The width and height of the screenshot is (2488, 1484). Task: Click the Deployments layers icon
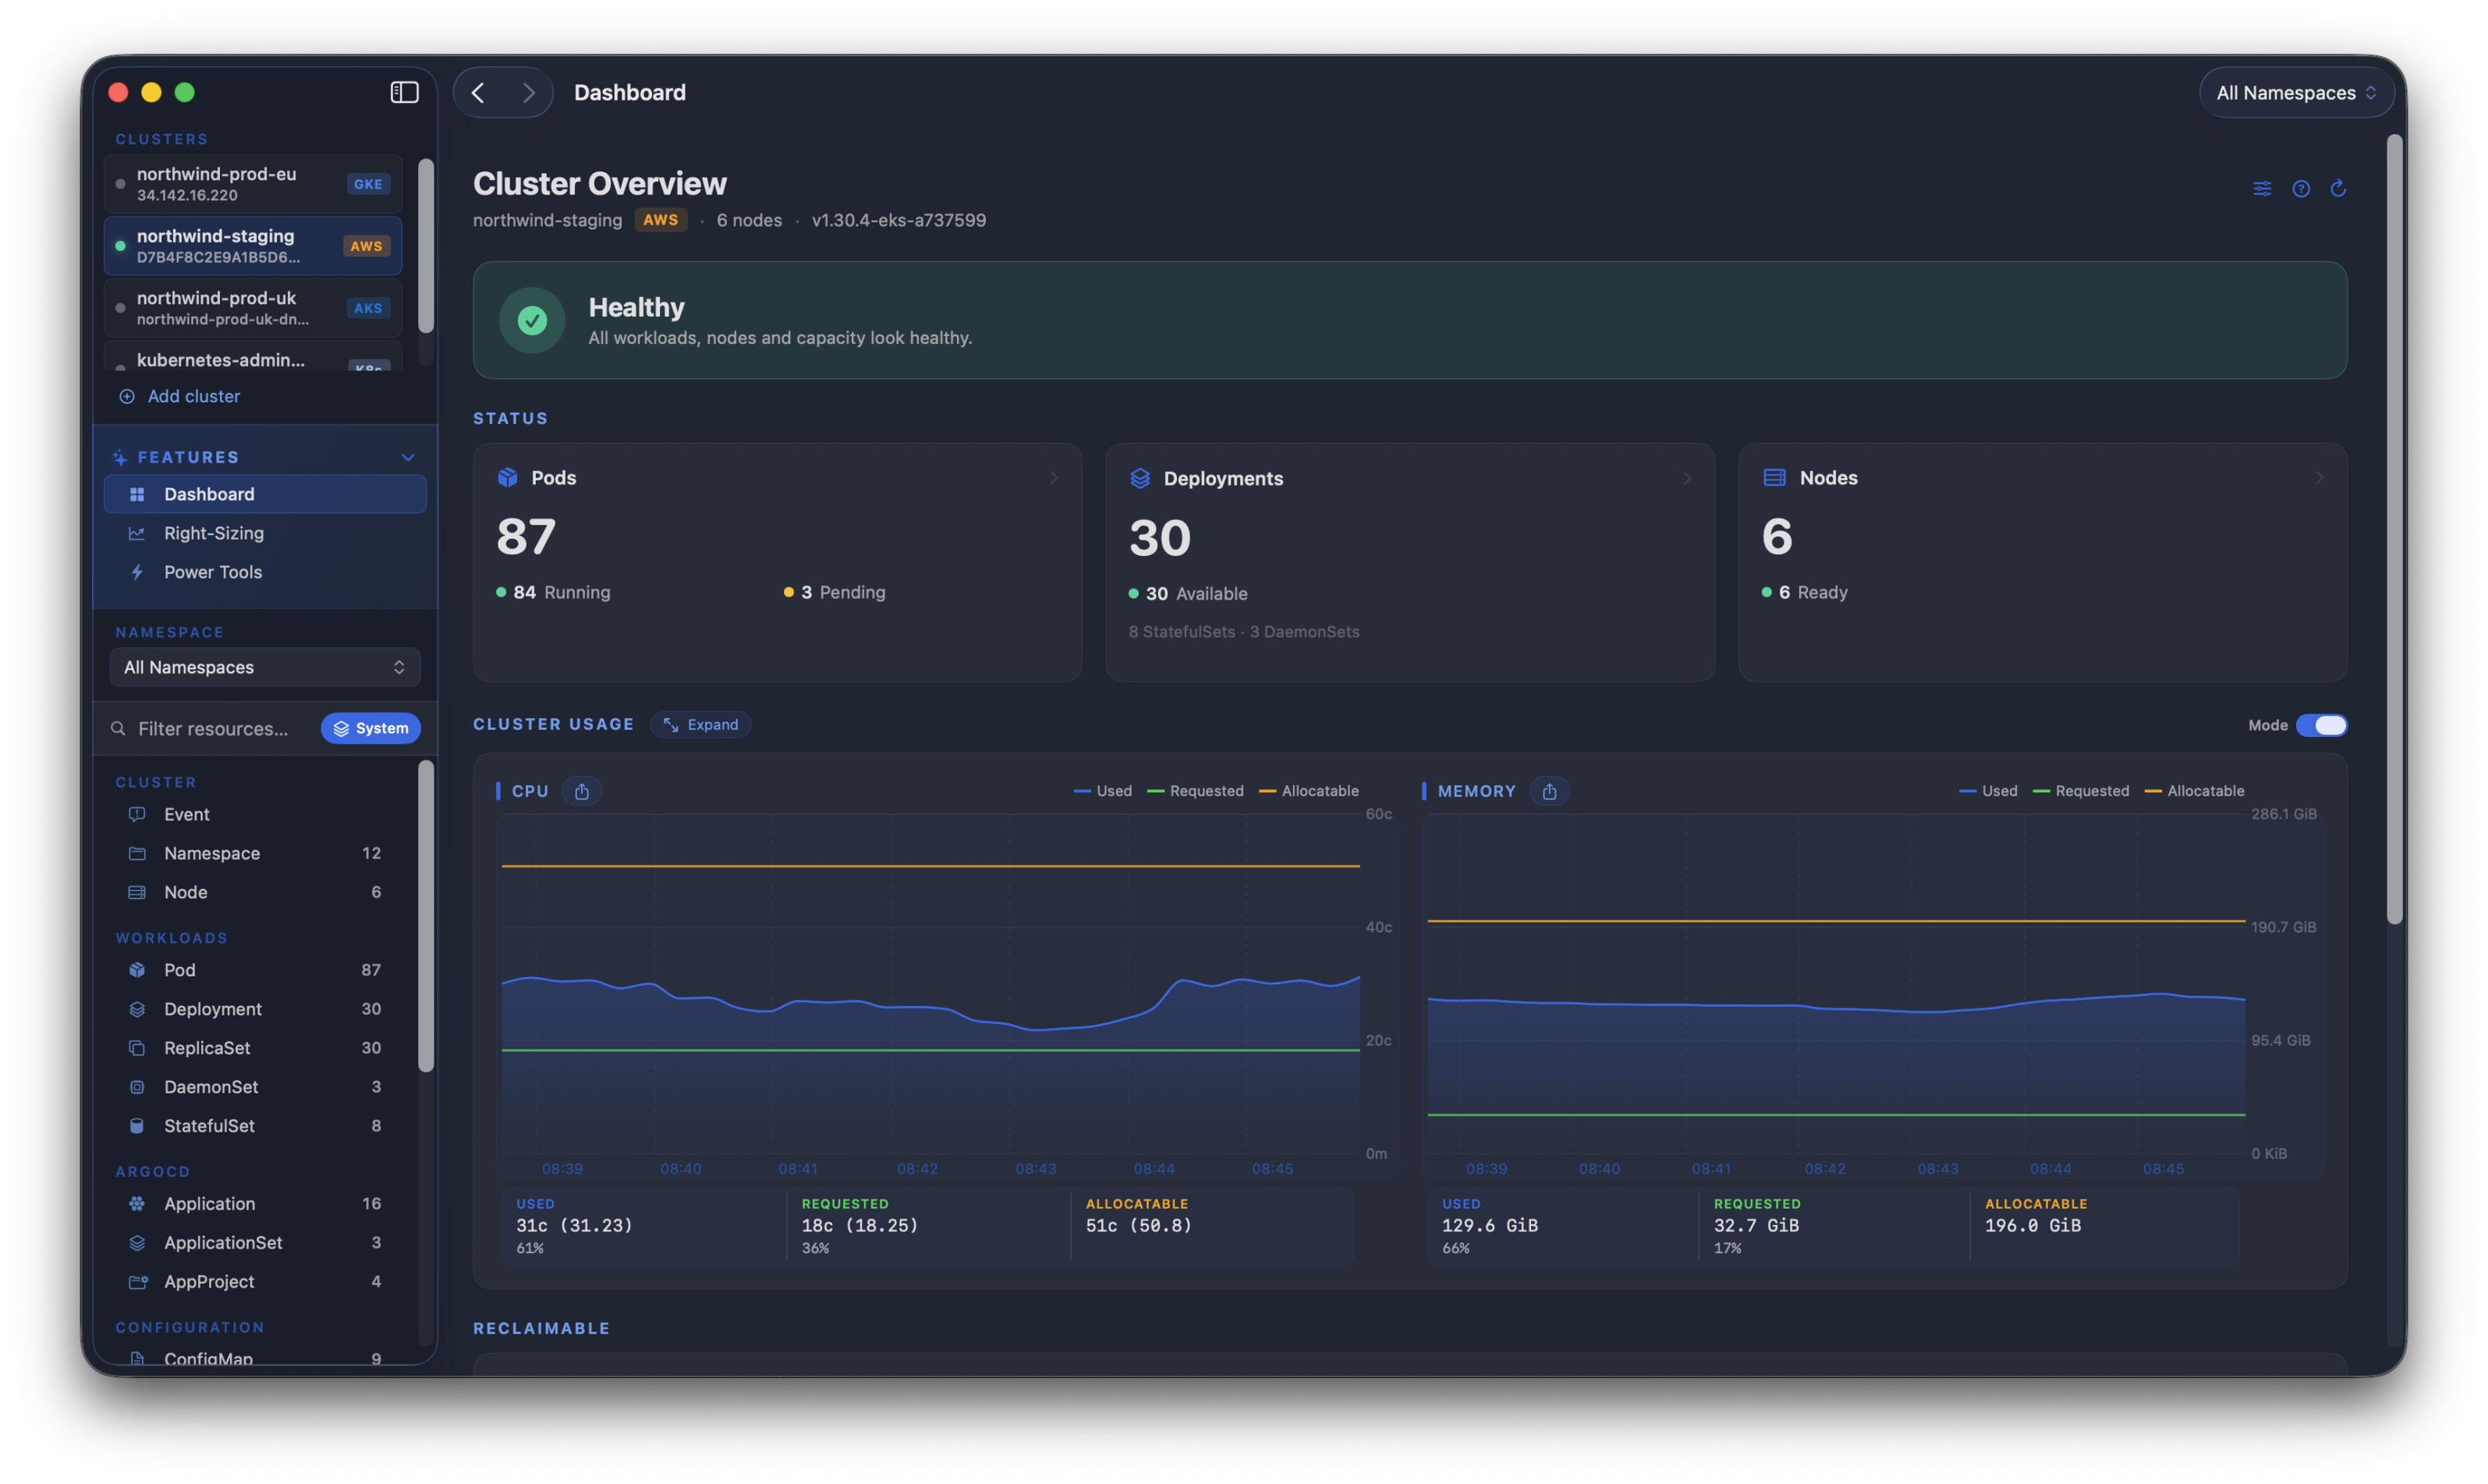pyautogui.click(x=1140, y=478)
